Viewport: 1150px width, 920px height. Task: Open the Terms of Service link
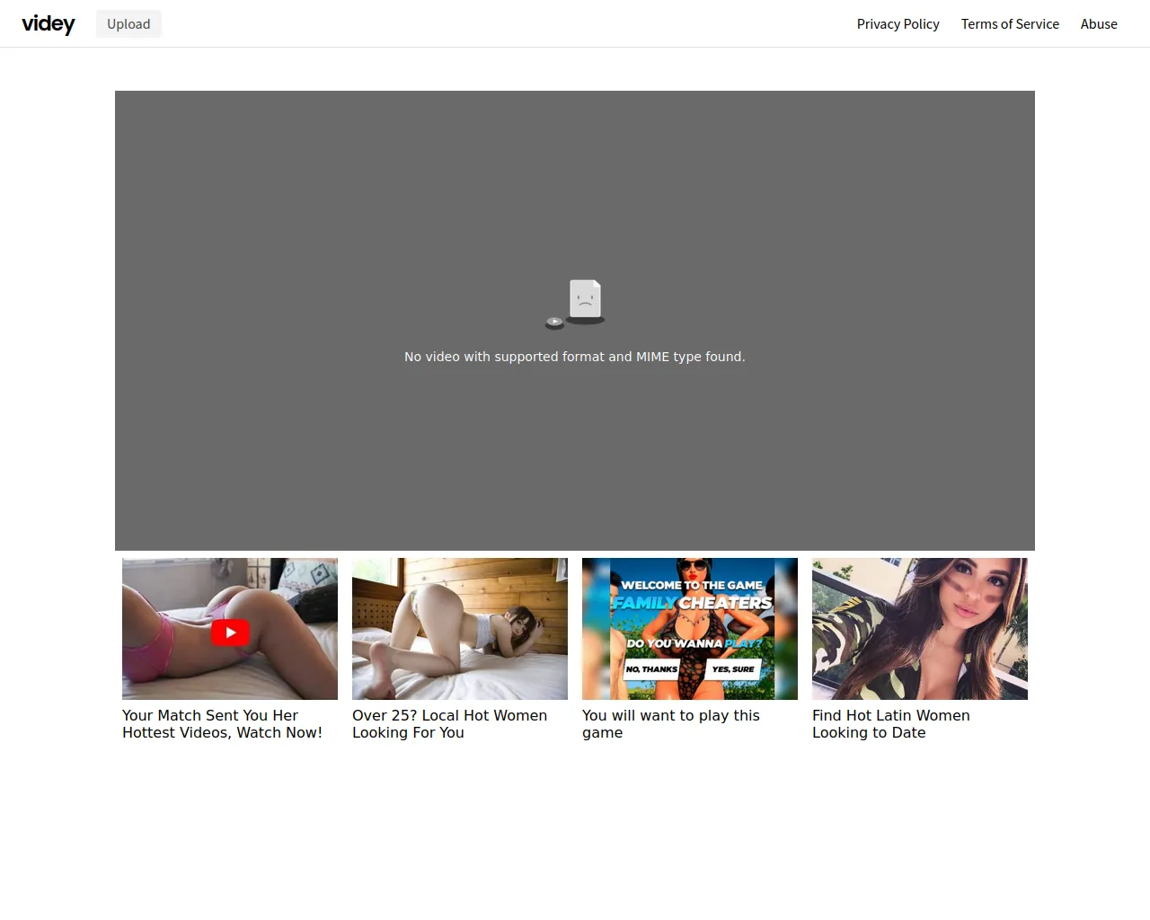pyautogui.click(x=1010, y=24)
